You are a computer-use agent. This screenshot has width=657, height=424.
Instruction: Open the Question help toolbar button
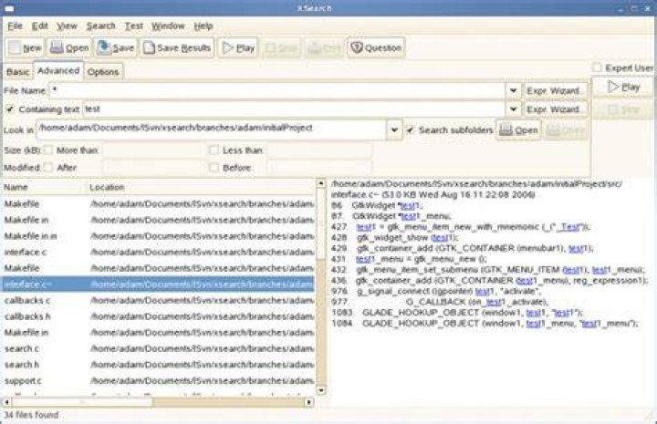[x=376, y=47]
